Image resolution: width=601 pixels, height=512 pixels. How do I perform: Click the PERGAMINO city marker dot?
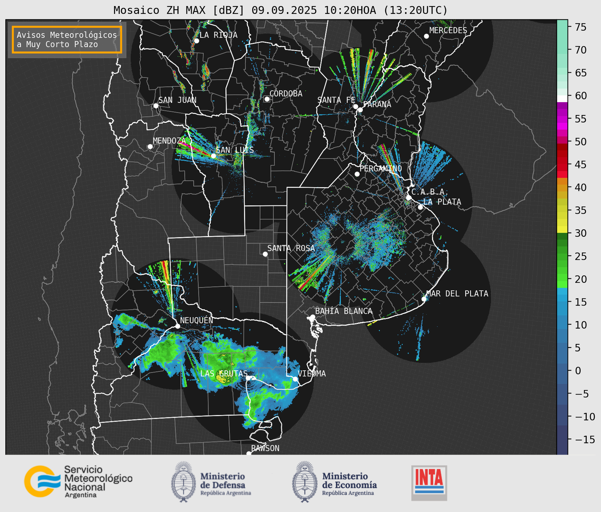tap(357, 174)
